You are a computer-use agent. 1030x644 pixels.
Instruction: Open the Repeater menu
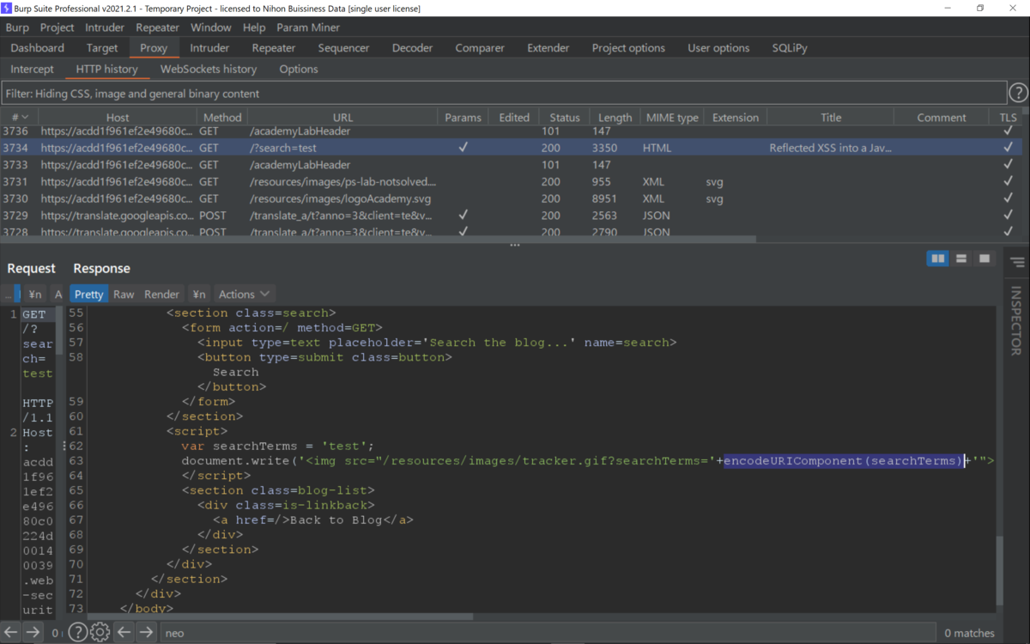pyautogui.click(x=157, y=27)
